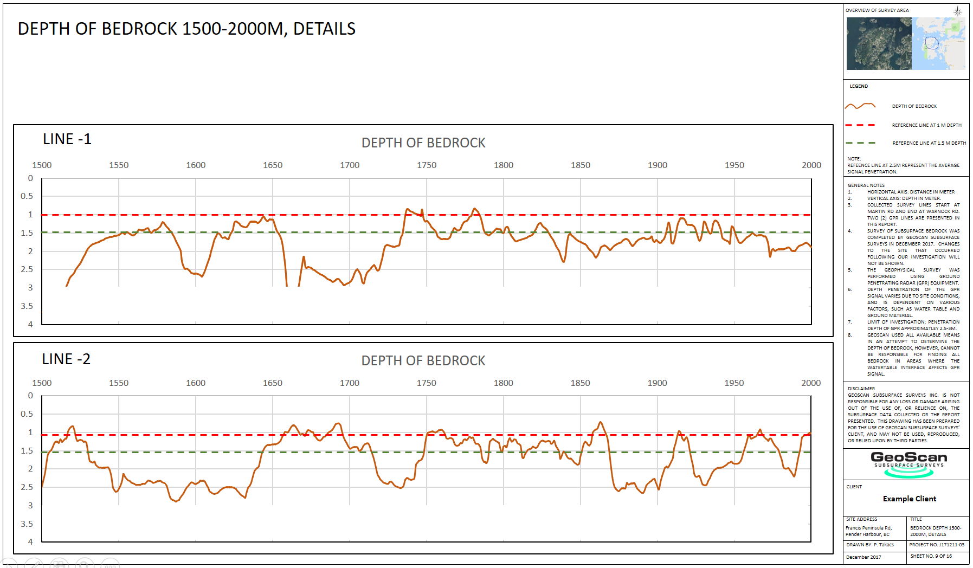Screen dimensions: 973x568
Task: Open more slideshow options ellipsis
Action: [110, 565]
